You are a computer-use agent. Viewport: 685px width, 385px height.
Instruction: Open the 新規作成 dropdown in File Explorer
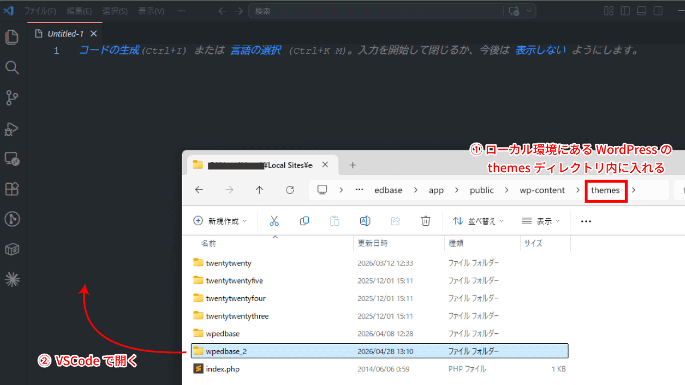tap(220, 221)
